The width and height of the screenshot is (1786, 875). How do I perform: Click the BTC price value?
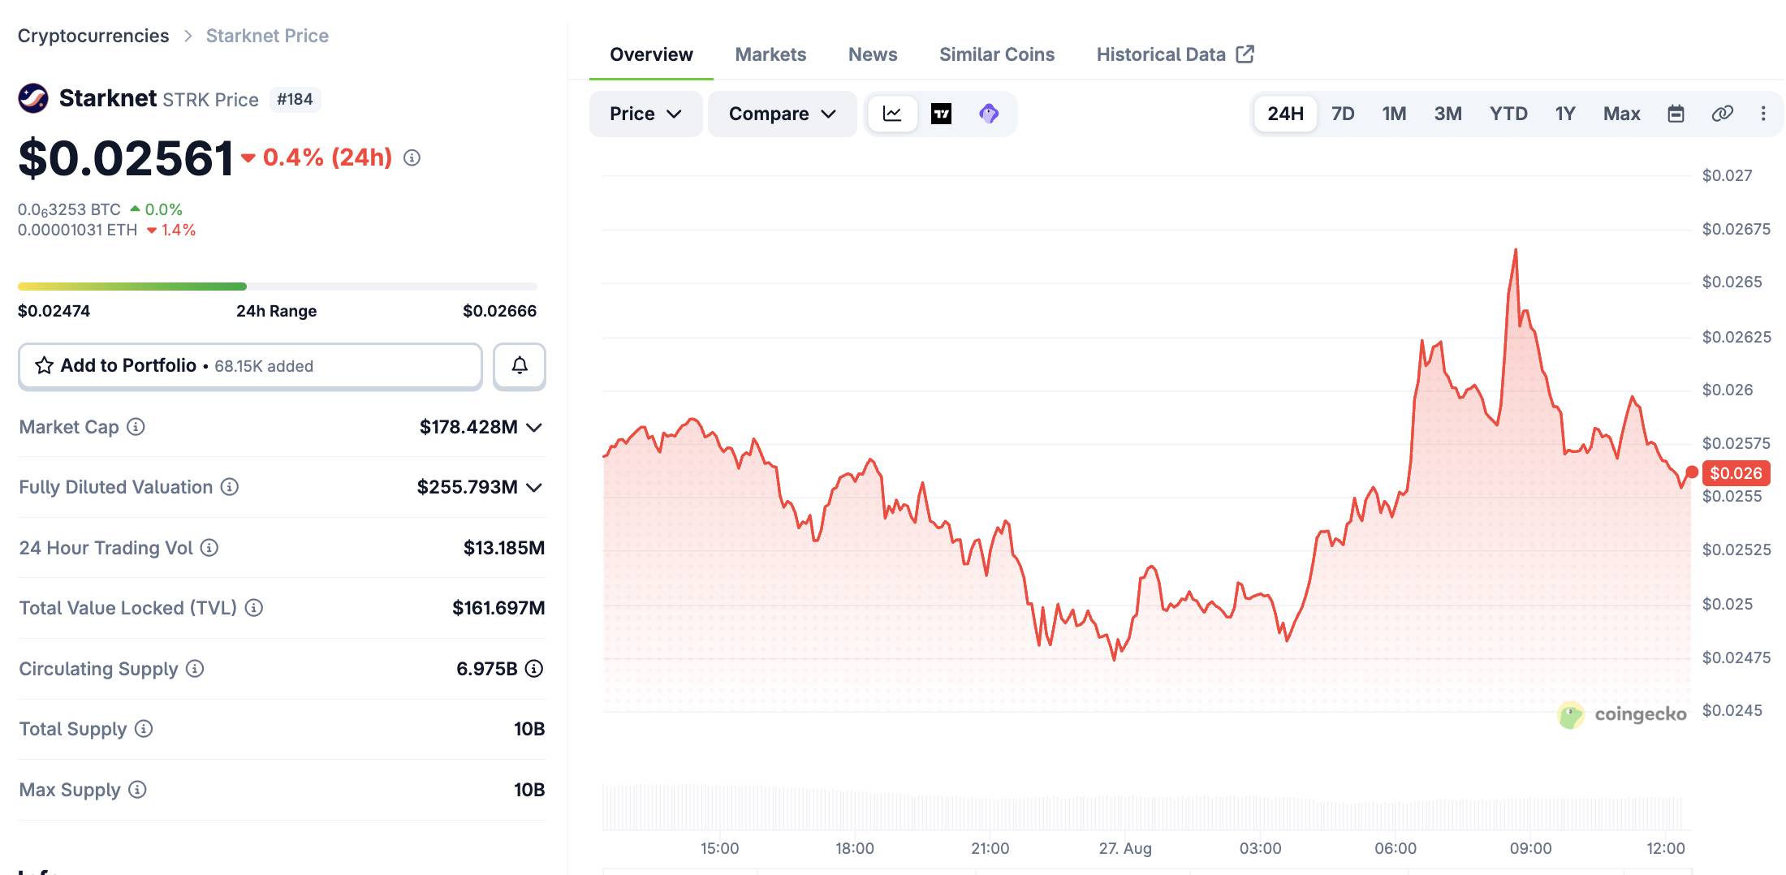69,209
